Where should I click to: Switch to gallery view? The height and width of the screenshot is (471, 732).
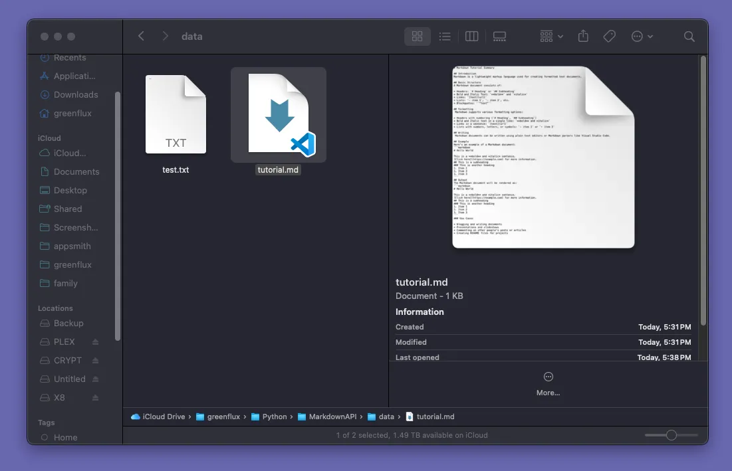coord(499,37)
